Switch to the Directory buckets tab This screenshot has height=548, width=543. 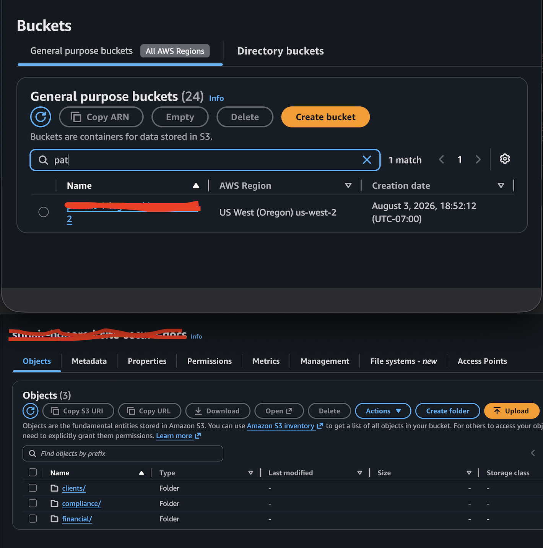[280, 51]
